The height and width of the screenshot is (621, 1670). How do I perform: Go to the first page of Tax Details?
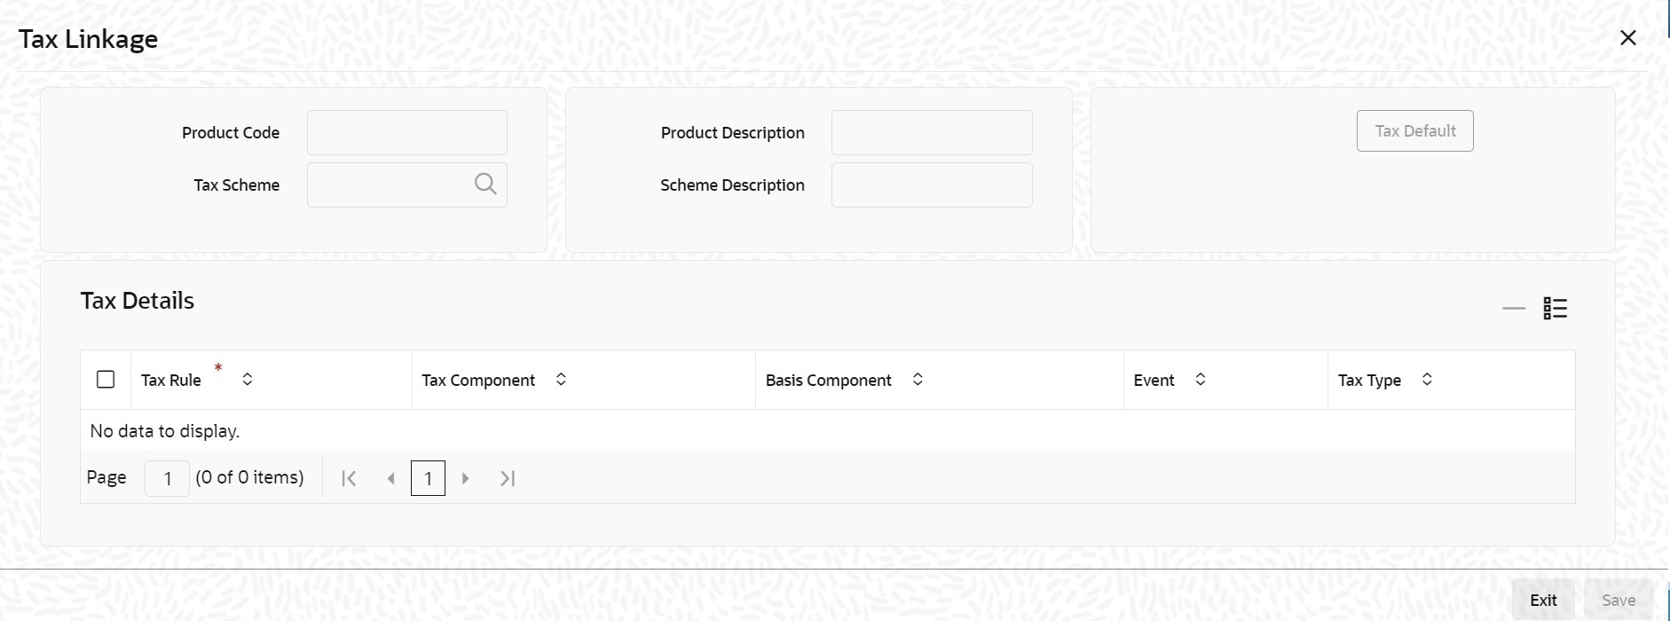click(x=349, y=477)
